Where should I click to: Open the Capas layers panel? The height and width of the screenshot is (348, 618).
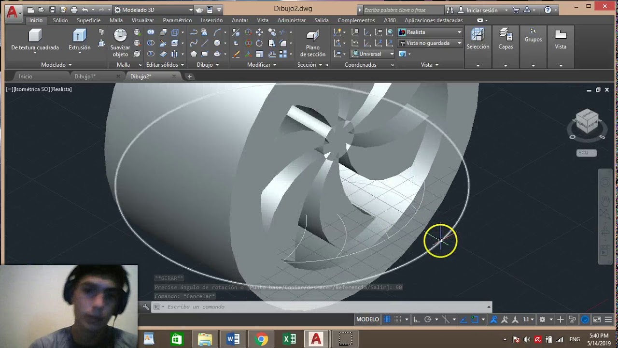click(506, 40)
